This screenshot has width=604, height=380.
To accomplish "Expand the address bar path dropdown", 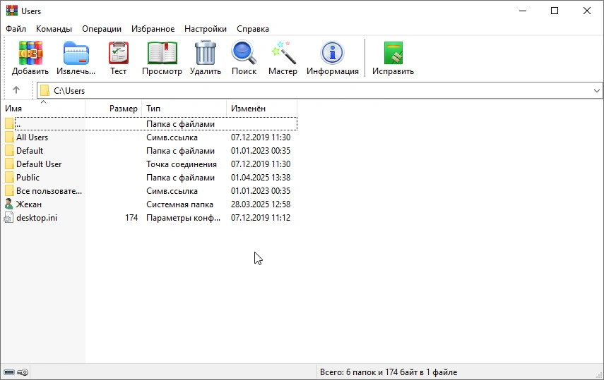I will click(x=597, y=91).
